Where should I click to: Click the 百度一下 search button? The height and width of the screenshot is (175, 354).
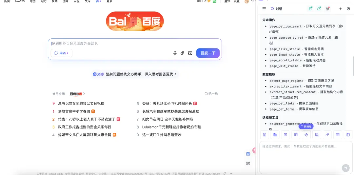208,53
